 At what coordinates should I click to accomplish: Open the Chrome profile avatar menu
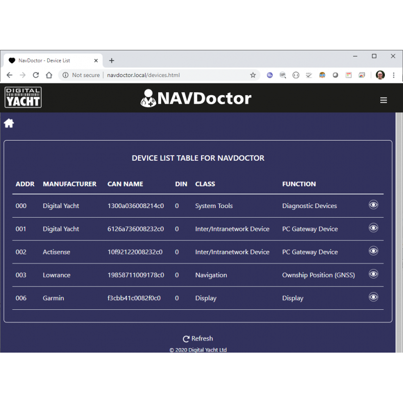tap(380, 75)
